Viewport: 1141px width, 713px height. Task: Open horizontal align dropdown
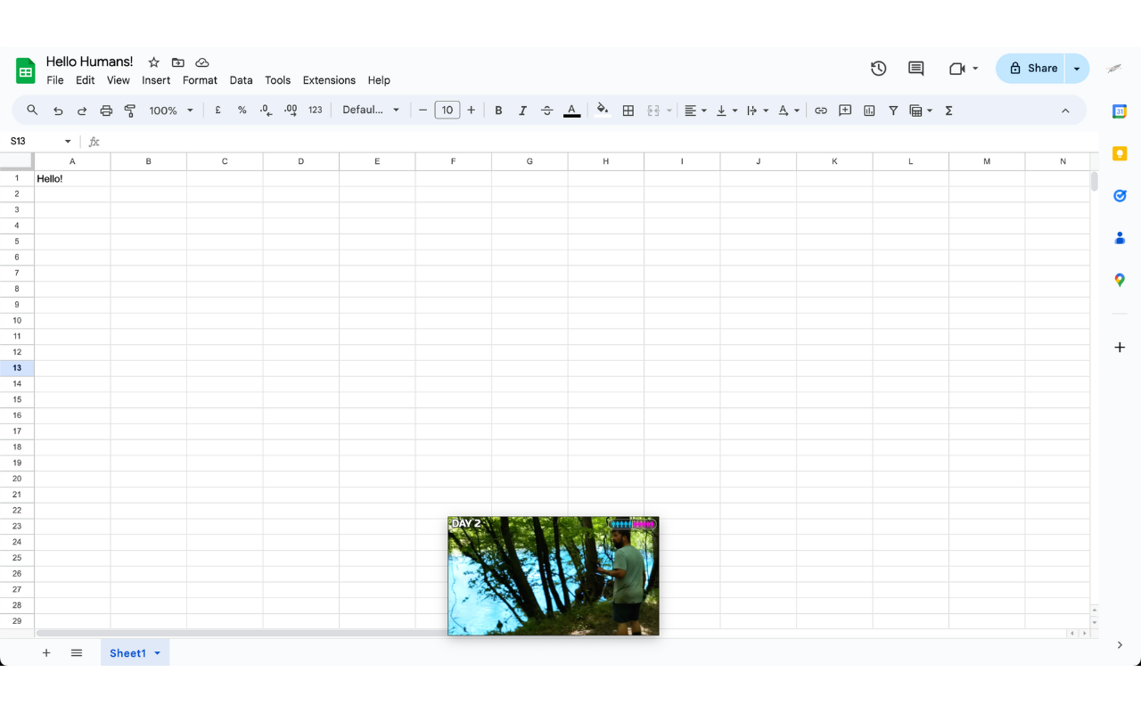695,111
